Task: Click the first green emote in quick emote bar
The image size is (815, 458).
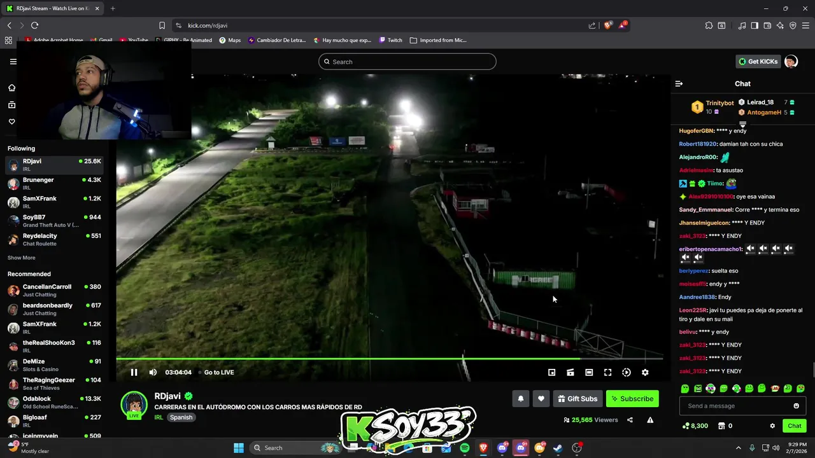Action: pos(684,388)
